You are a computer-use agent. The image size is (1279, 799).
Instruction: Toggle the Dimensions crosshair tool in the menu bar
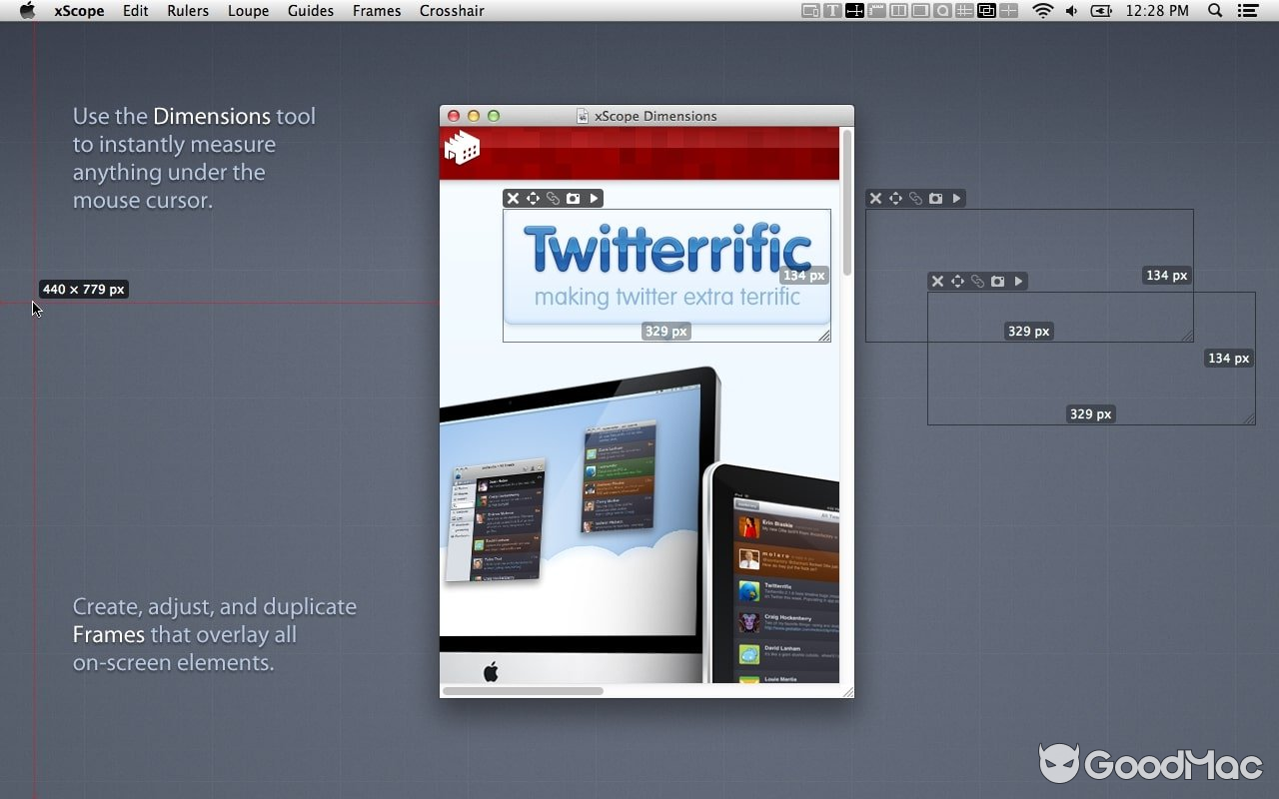[854, 11]
